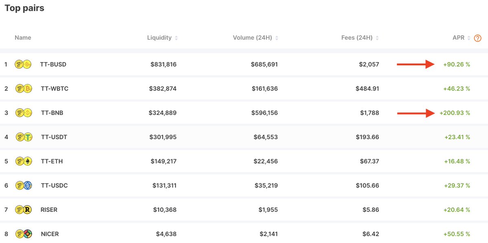
Task: Open the TT-USDC pair
Action: pyautogui.click(x=54, y=185)
